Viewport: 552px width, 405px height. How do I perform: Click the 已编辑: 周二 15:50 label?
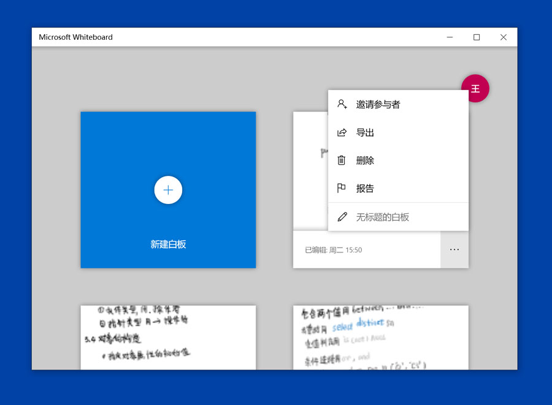334,250
